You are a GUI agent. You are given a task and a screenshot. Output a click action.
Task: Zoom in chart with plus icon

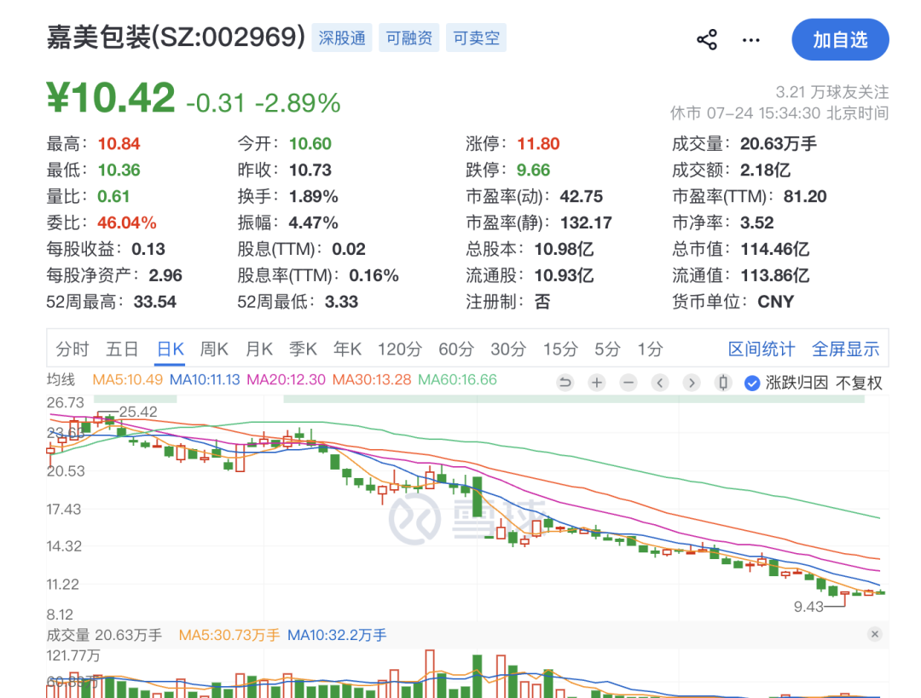coord(597,383)
